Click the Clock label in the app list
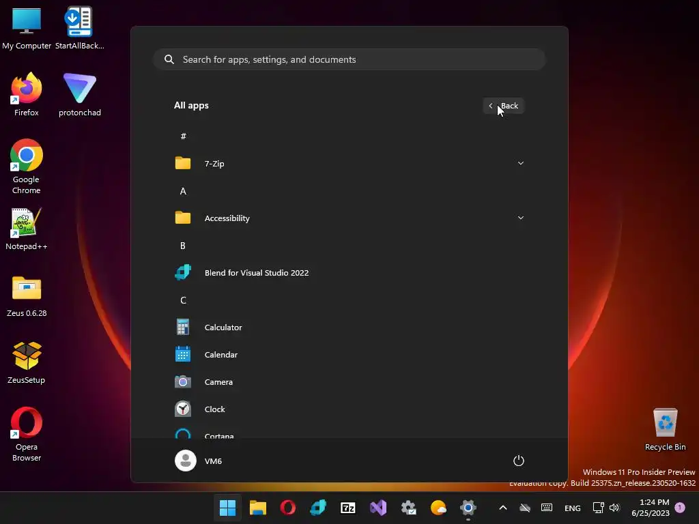Image resolution: width=699 pixels, height=524 pixels. [x=214, y=409]
